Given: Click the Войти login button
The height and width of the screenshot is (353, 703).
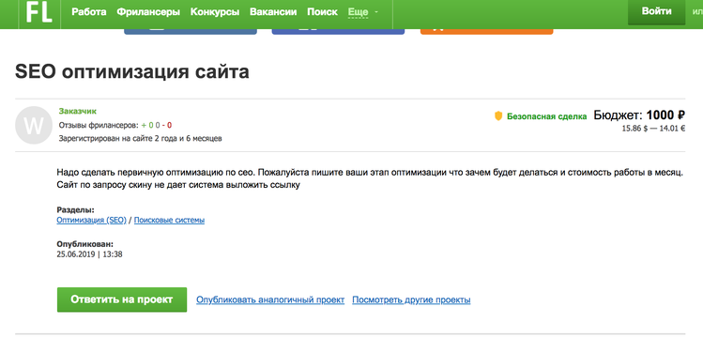Looking at the screenshot, I should pos(656,11).
